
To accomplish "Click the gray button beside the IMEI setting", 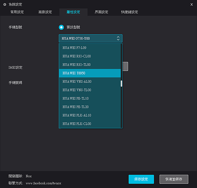I will (x=125, y=66).
